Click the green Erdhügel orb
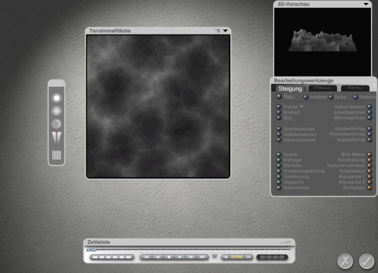 pyautogui.click(x=279, y=160)
